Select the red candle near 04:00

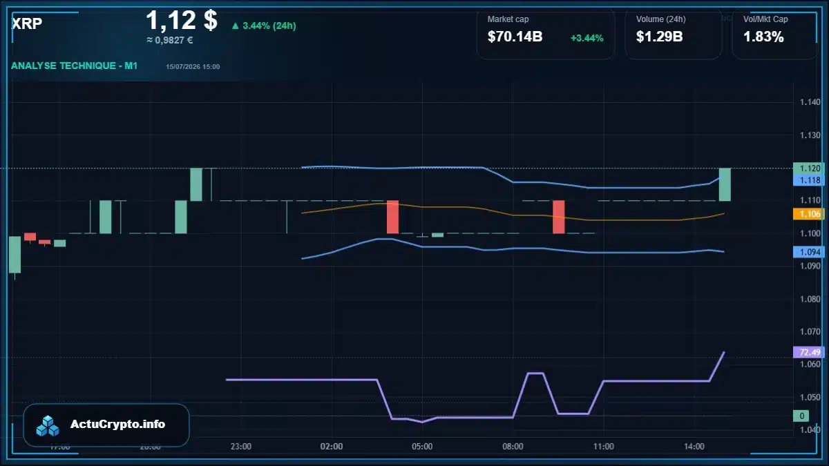pos(392,217)
